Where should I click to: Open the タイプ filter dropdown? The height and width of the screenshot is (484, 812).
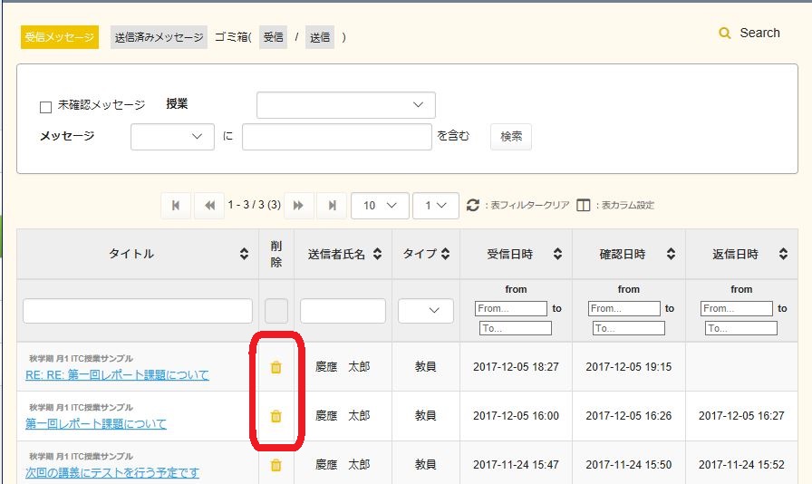(426, 311)
